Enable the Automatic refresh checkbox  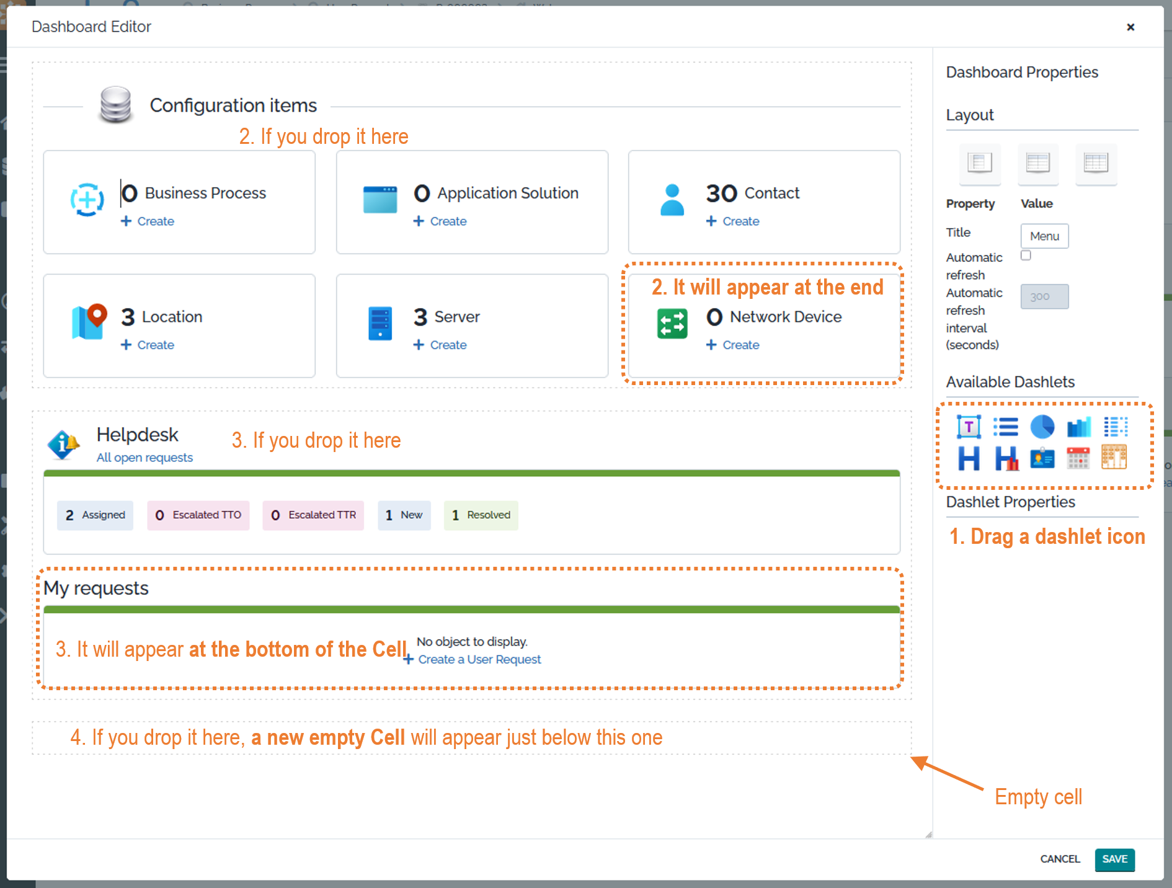click(1026, 255)
